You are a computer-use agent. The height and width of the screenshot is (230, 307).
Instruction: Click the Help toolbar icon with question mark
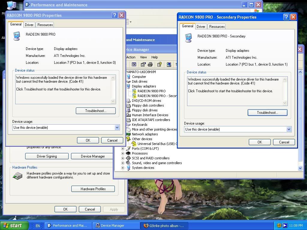click(159, 64)
